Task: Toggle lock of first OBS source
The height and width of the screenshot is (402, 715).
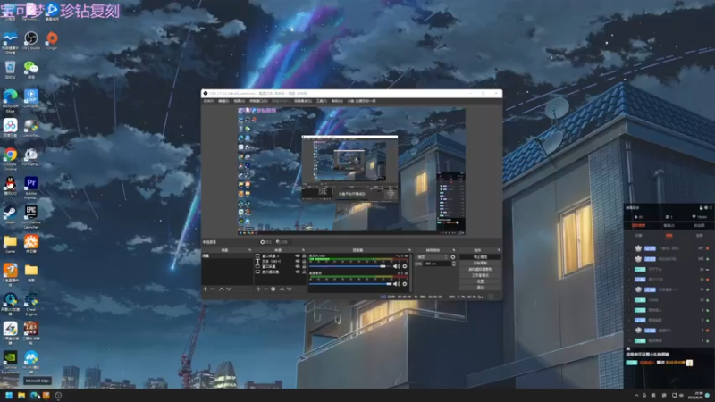Action: point(304,255)
